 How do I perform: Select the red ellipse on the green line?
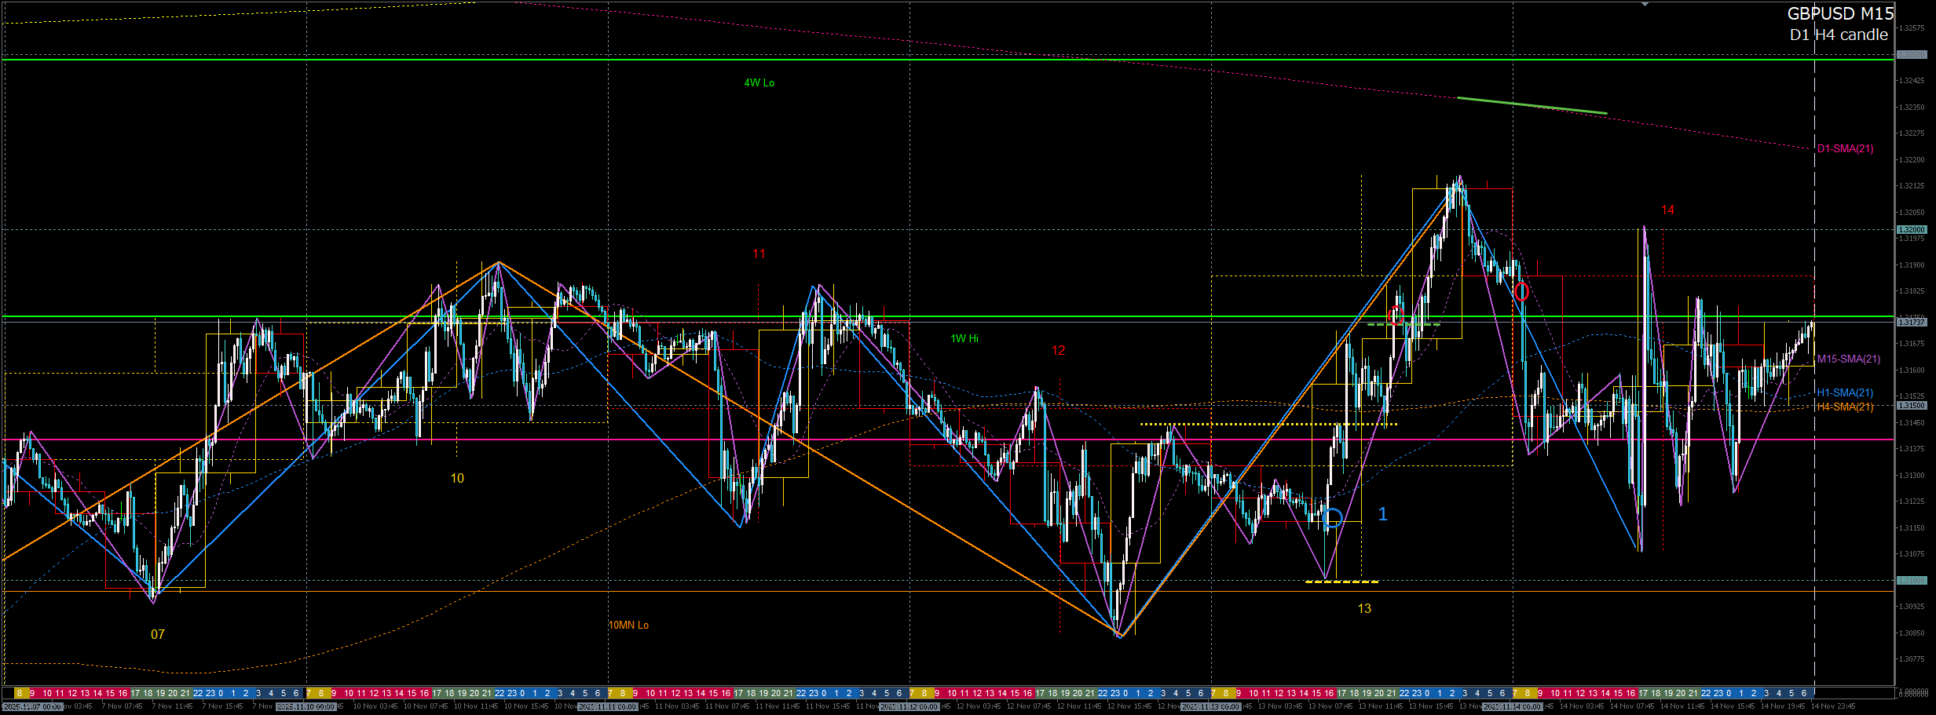(x=1396, y=316)
